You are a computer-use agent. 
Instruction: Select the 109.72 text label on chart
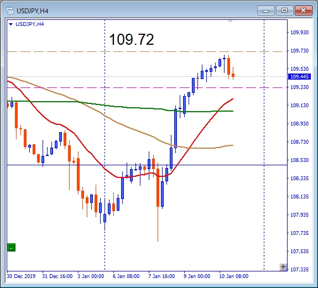132,39
